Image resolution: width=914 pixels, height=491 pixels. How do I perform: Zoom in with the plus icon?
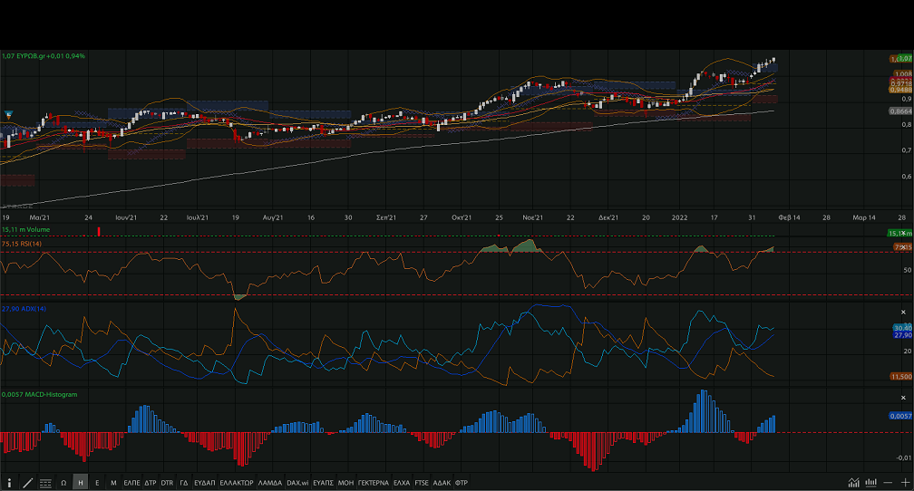(904, 483)
